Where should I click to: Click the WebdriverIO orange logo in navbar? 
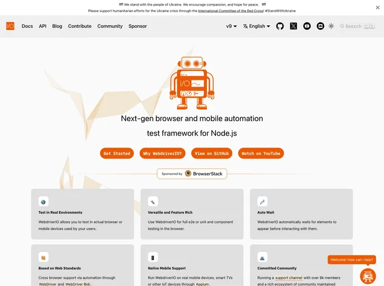(x=10, y=26)
